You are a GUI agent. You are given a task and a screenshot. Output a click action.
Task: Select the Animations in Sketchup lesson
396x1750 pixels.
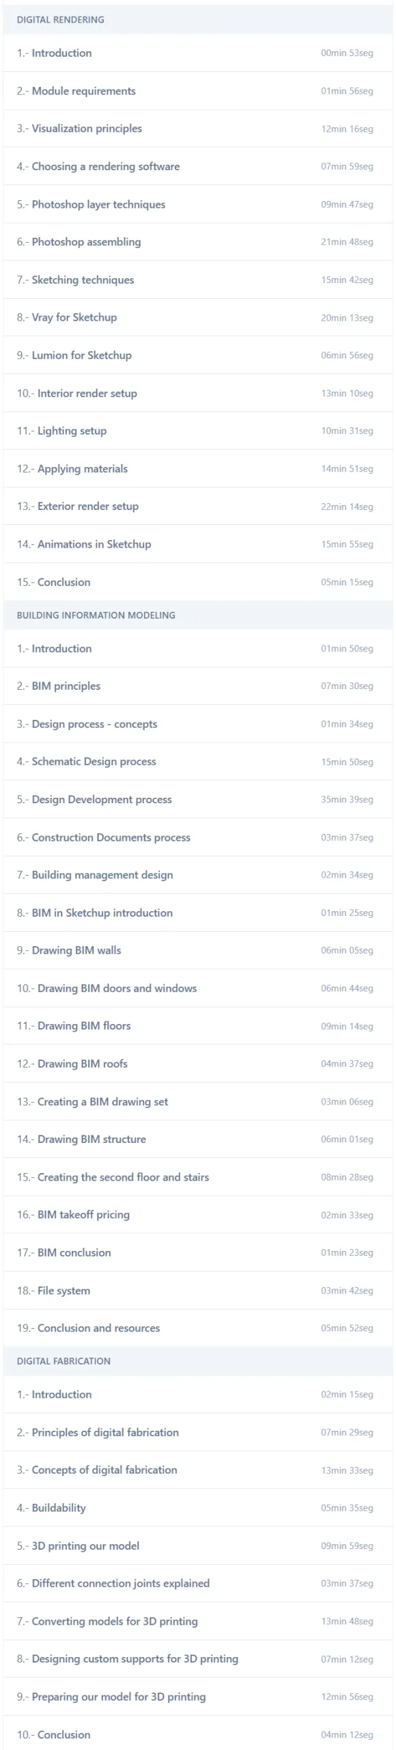[x=198, y=544]
